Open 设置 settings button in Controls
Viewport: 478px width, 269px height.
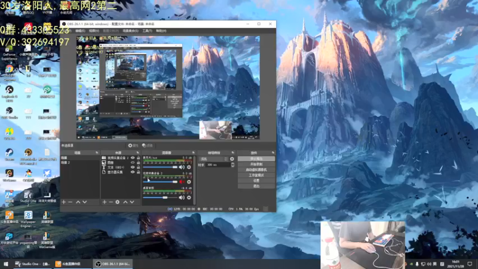pyautogui.click(x=256, y=181)
